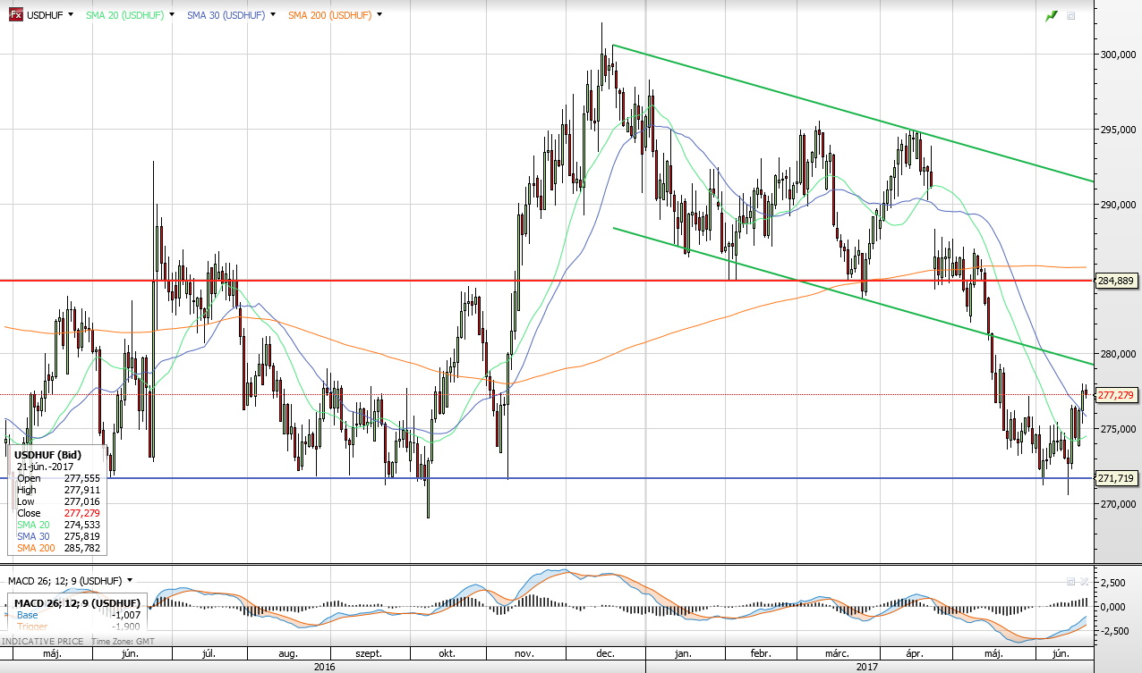The image size is (1142, 673).
Task: Select the USDHUF symbol label
Action: 45,15
